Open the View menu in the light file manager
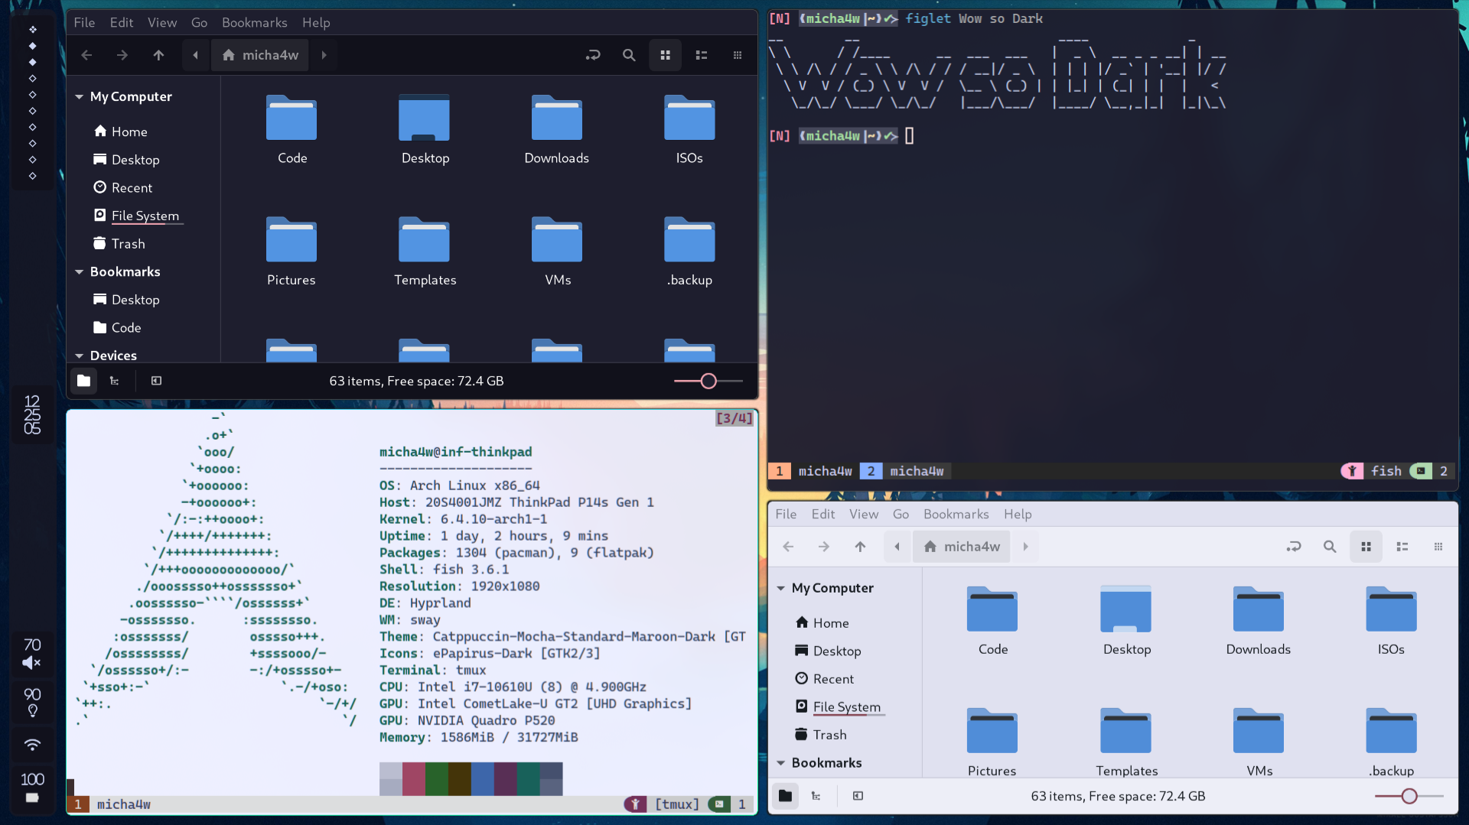This screenshot has height=825, width=1469. point(864,514)
